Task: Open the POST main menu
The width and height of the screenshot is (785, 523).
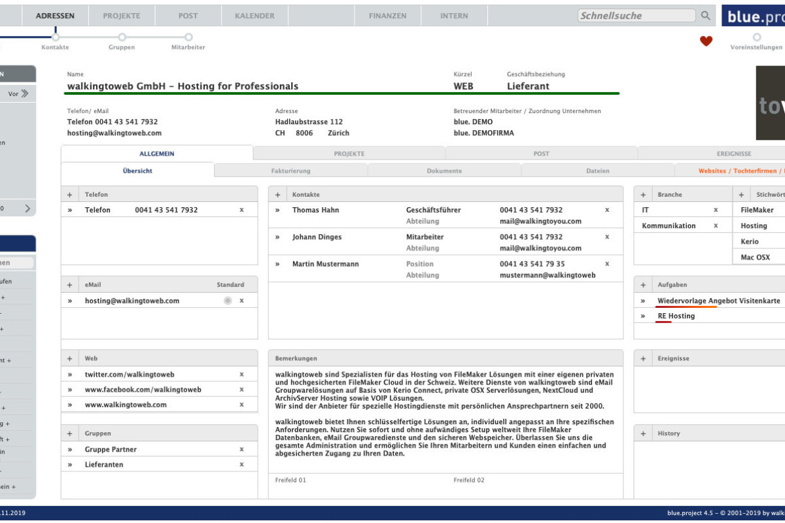Action: (x=188, y=16)
